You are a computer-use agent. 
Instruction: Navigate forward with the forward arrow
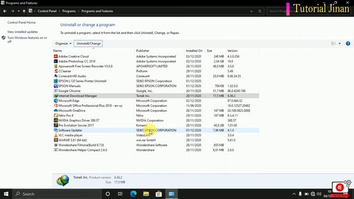coord(12,11)
